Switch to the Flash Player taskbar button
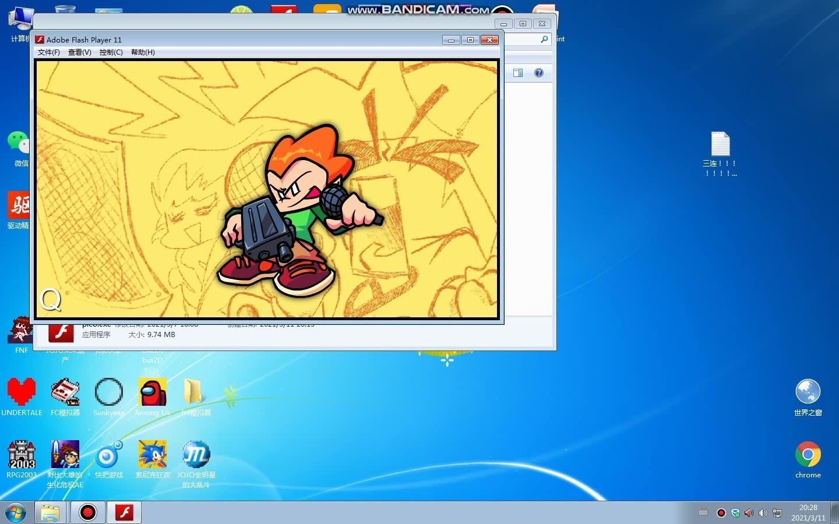This screenshot has width=839, height=524. click(124, 512)
